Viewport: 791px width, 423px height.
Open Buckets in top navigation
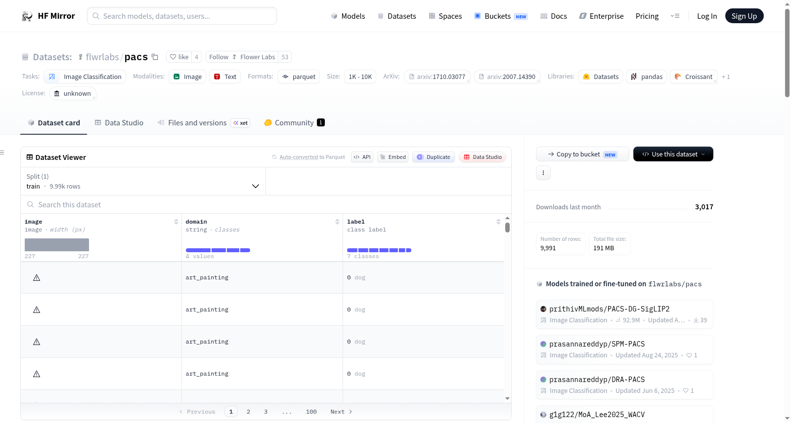pos(501,16)
